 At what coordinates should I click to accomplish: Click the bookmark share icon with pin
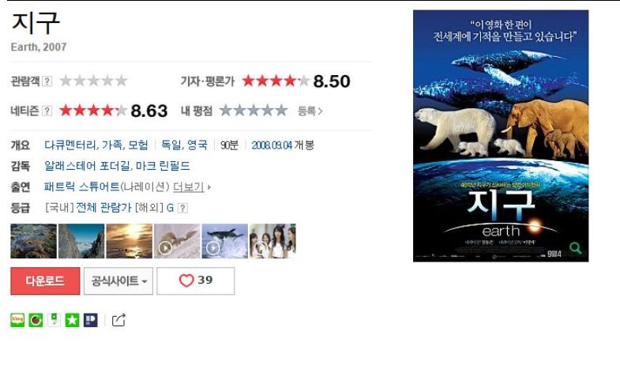[54, 320]
